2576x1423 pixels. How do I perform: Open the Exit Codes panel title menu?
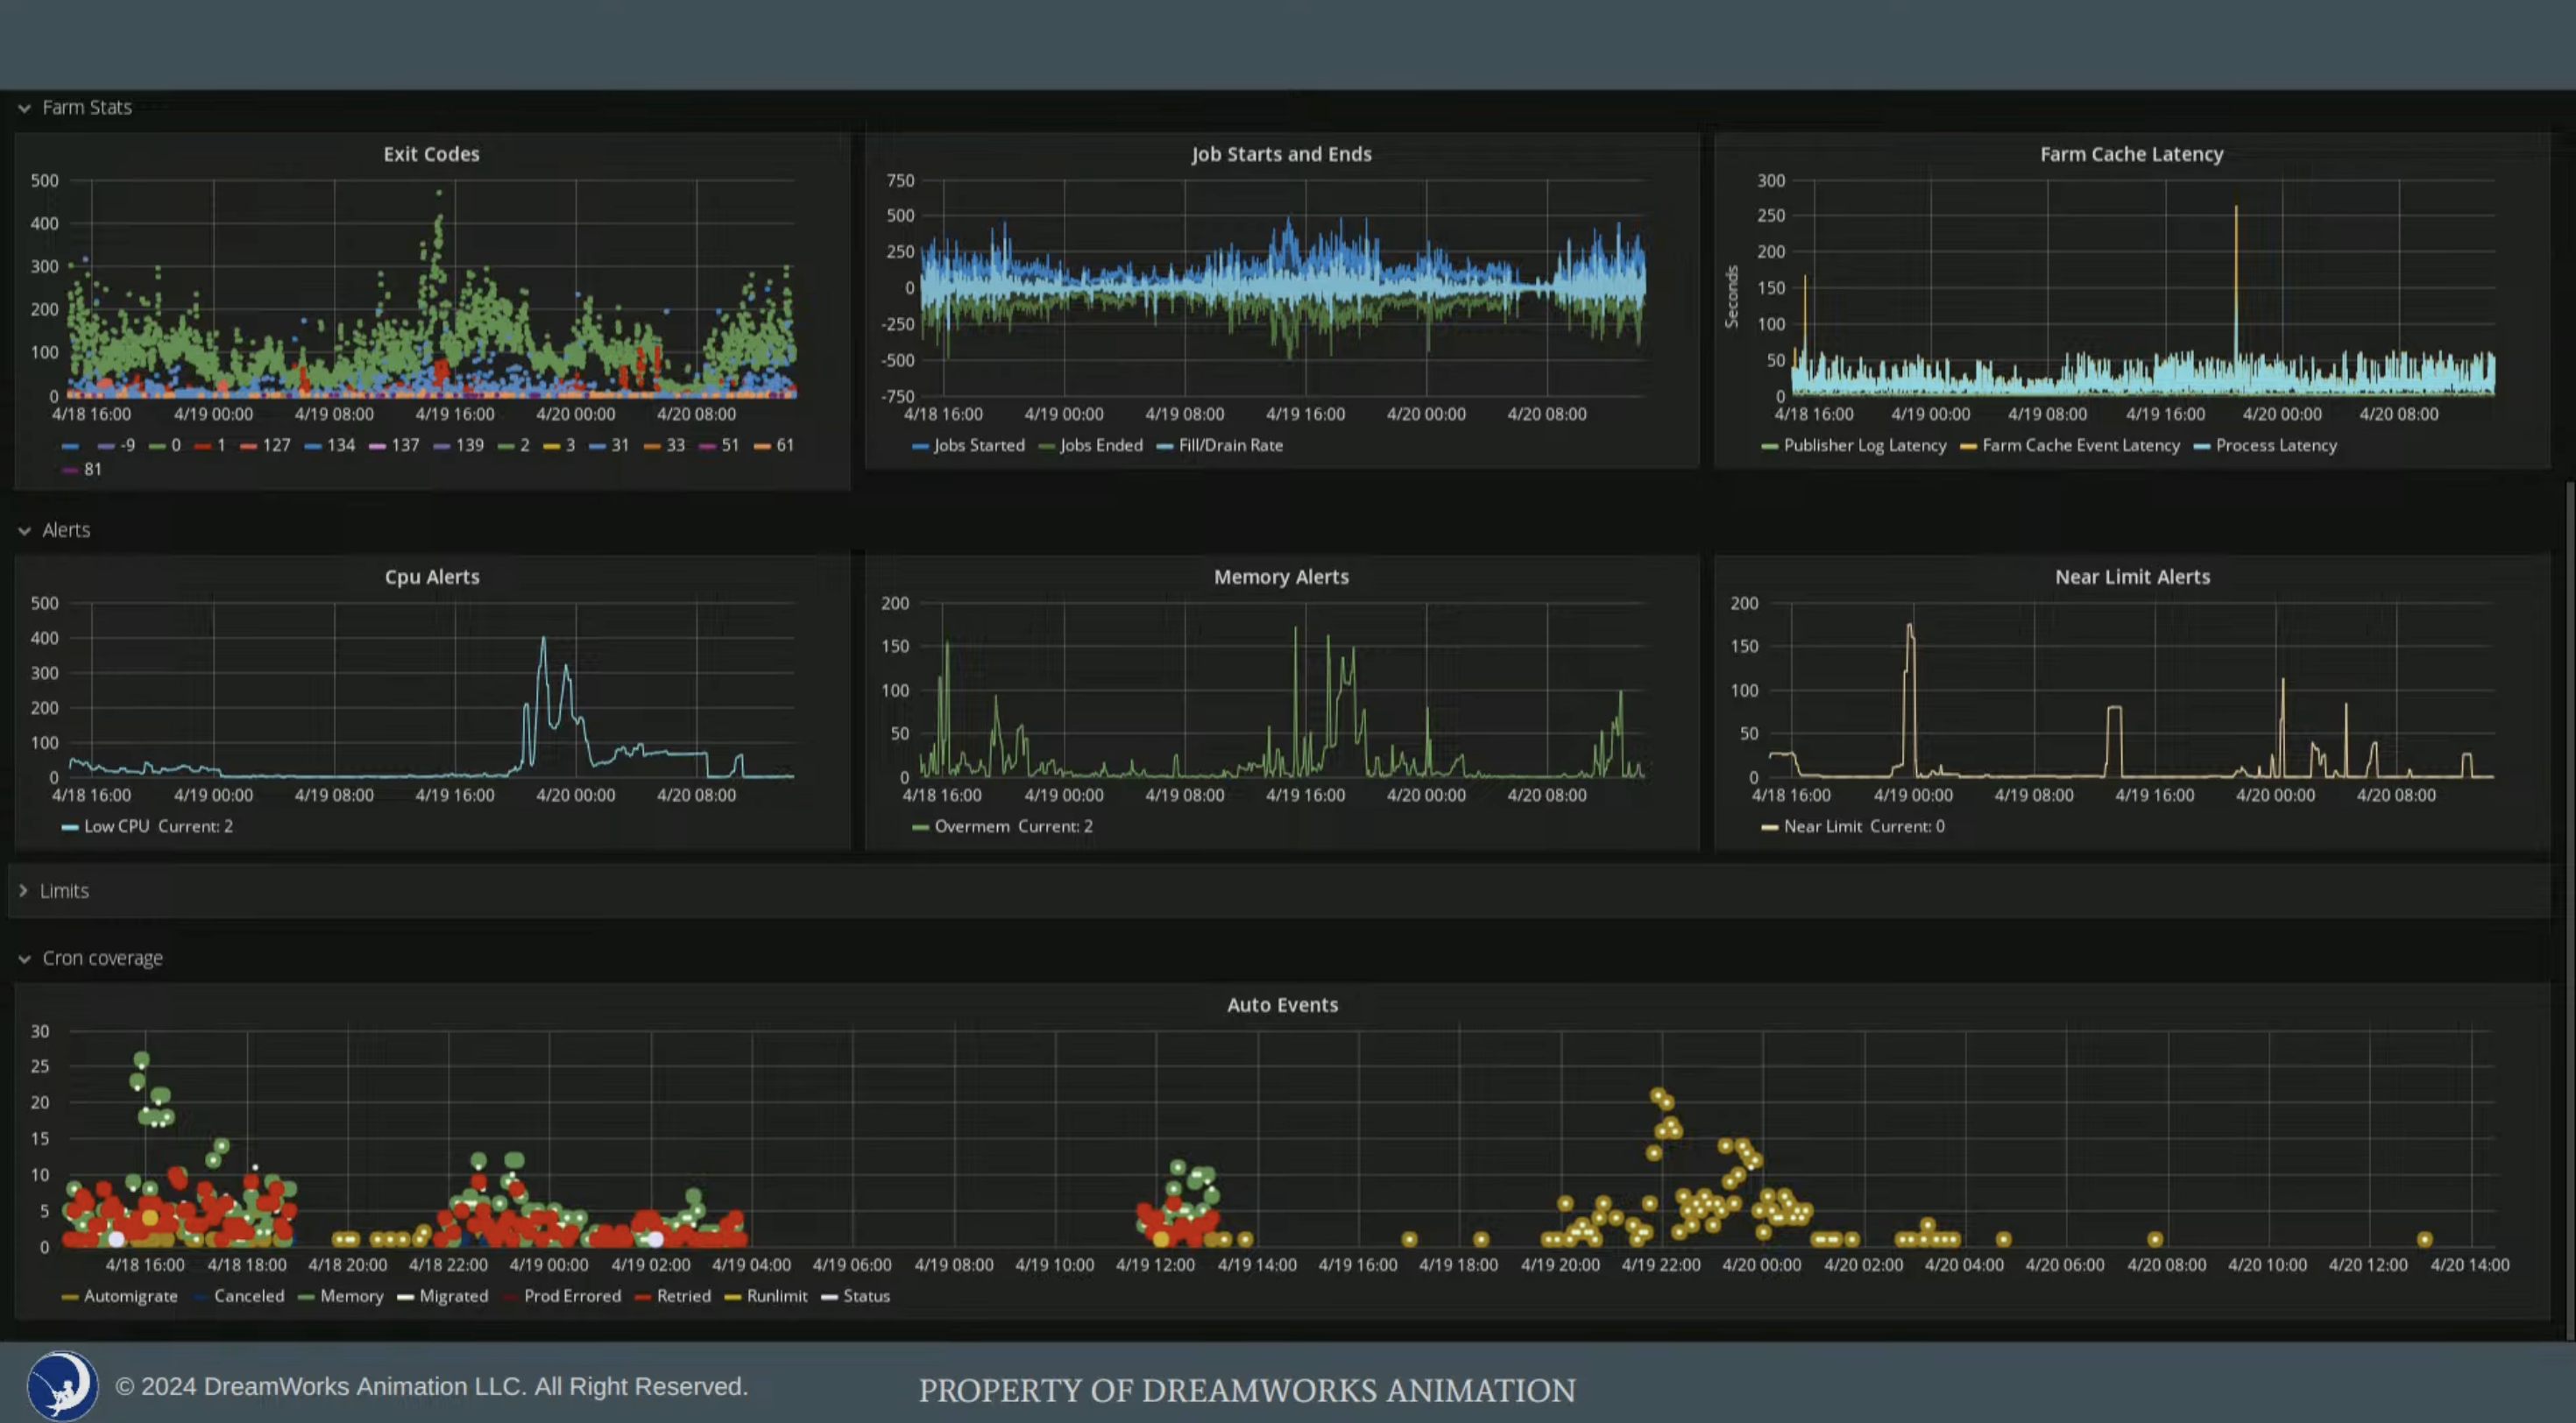point(431,154)
